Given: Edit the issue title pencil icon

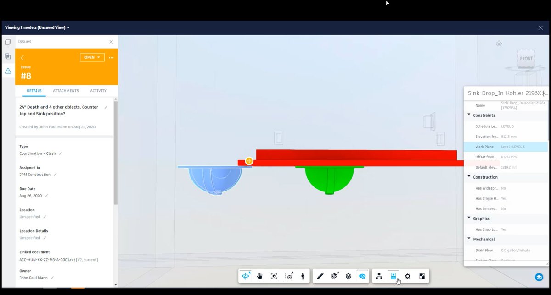Looking at the screenshot, I should [106, 107].
